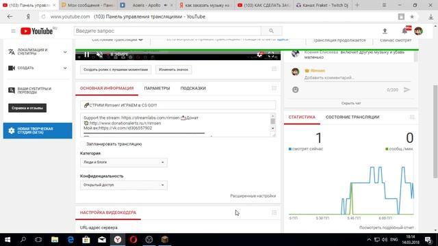Open Yandex browser home button

pos(28,16)
